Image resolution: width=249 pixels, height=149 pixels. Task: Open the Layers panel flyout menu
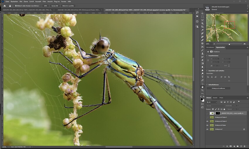[x=248, y=98]
